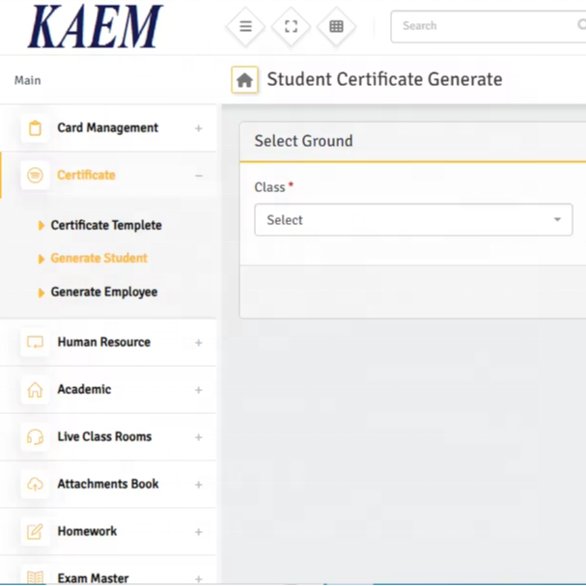This screenshot has width=586, height=586.
Task: Click the Attachments Book cloud upload icon
Action: 36,485
